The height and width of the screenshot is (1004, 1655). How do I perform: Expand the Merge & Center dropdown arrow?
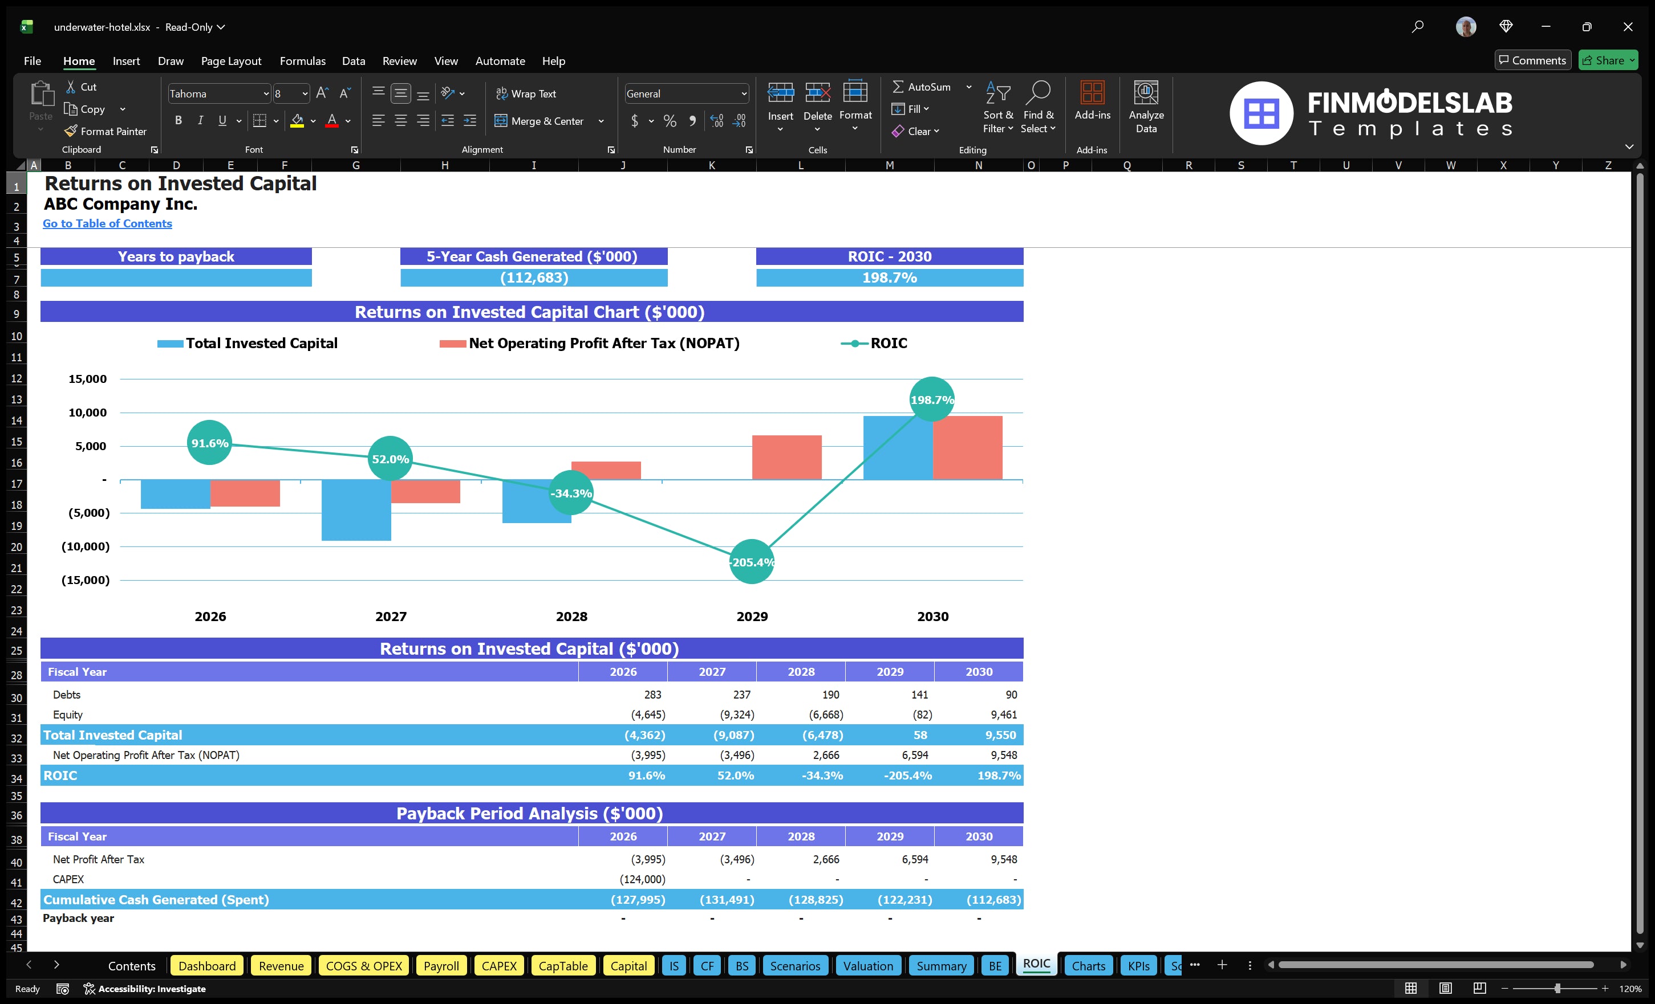[601, 121]
